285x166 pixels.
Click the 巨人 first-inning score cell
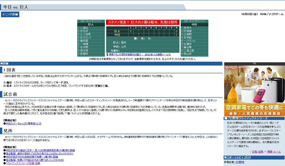pyautogui.click(x=131, y=31)
